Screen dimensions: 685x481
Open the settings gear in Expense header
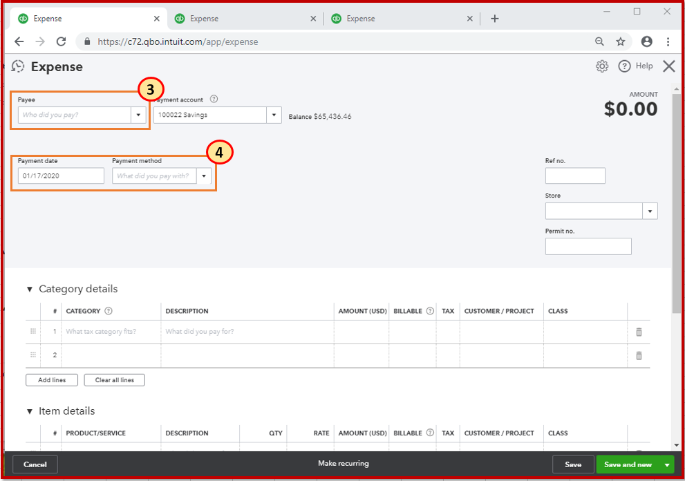pyautogui.click(x=602, y=66)
